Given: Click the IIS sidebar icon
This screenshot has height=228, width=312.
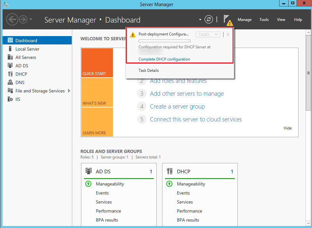Looking at the screenshot, I should point(10,99).
